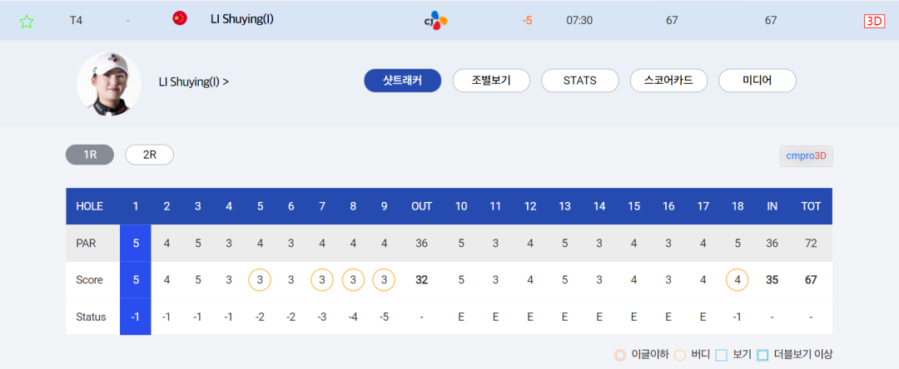The height and width of the screenshot is (369, 899).
Task: Open LI Shuying's profile photo
Action: [109, 84]
